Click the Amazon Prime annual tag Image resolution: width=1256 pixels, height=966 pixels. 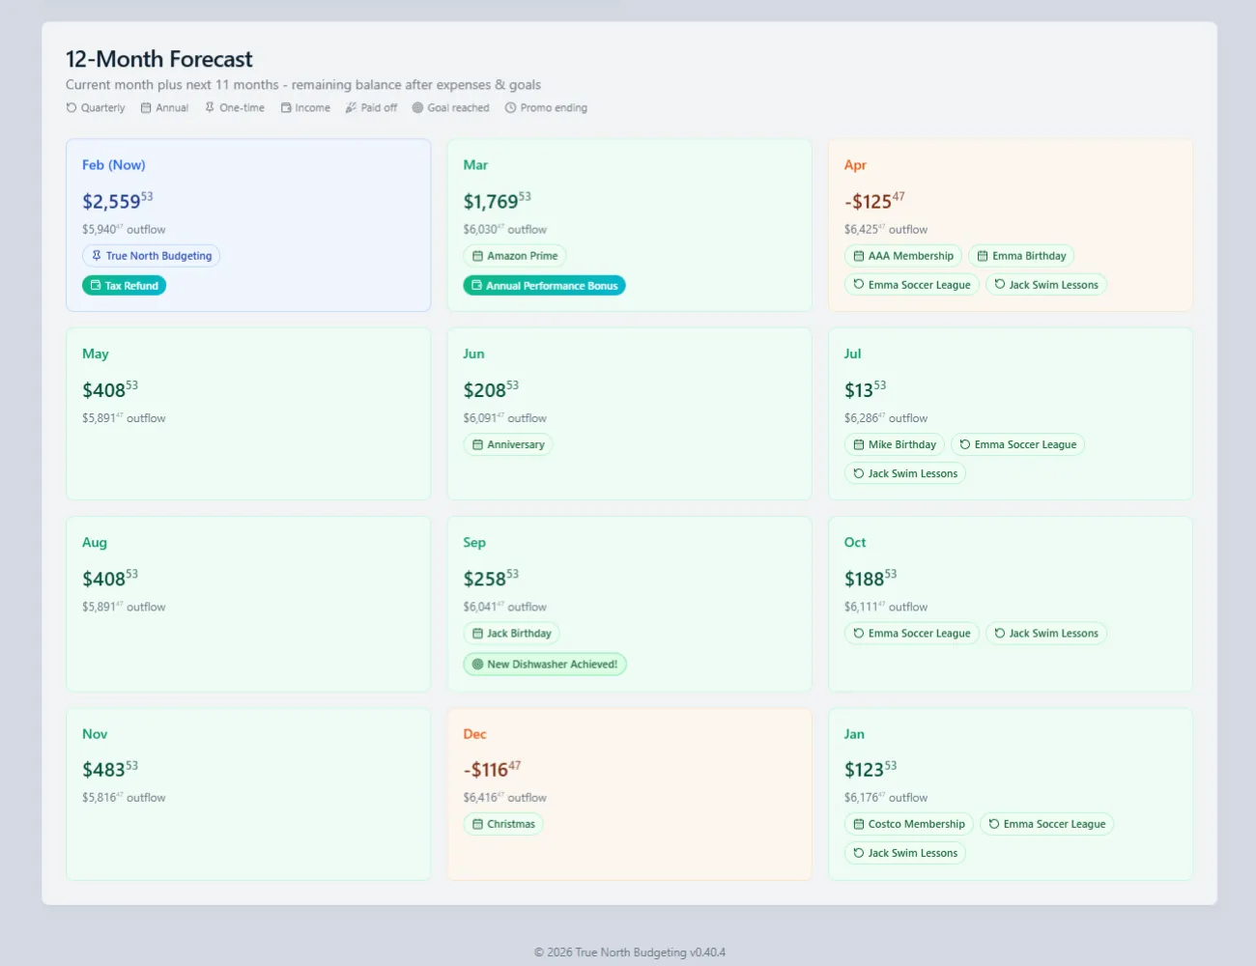click(x=515, y=256)
